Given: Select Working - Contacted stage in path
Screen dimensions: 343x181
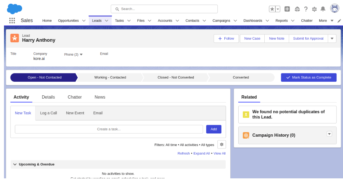Looking at the screenshot, I should point(110,77).
